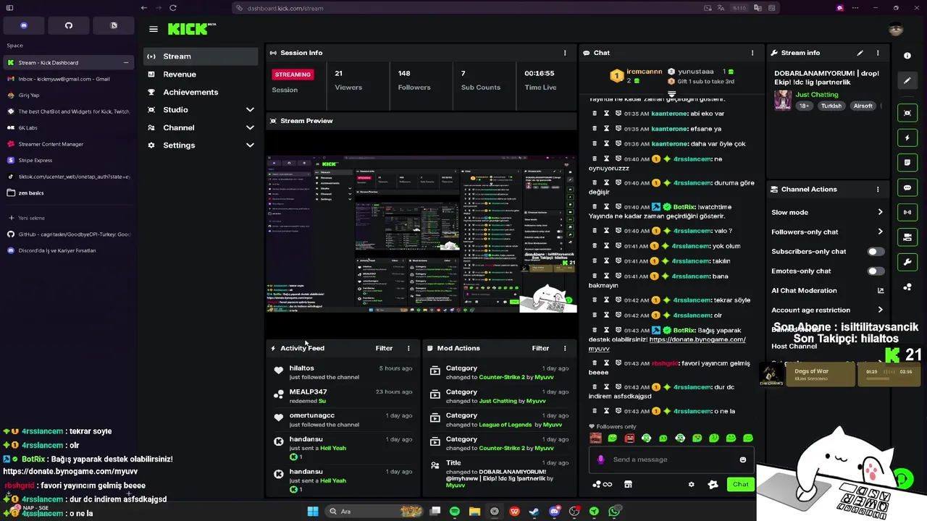The image size is (927, 521).
Task: Open WhatsApp from the taskbar
Action: tap(614, 512)
